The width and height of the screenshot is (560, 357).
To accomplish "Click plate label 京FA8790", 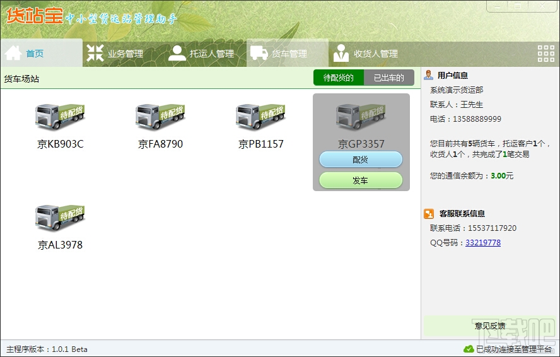I will tap(160, 144).
